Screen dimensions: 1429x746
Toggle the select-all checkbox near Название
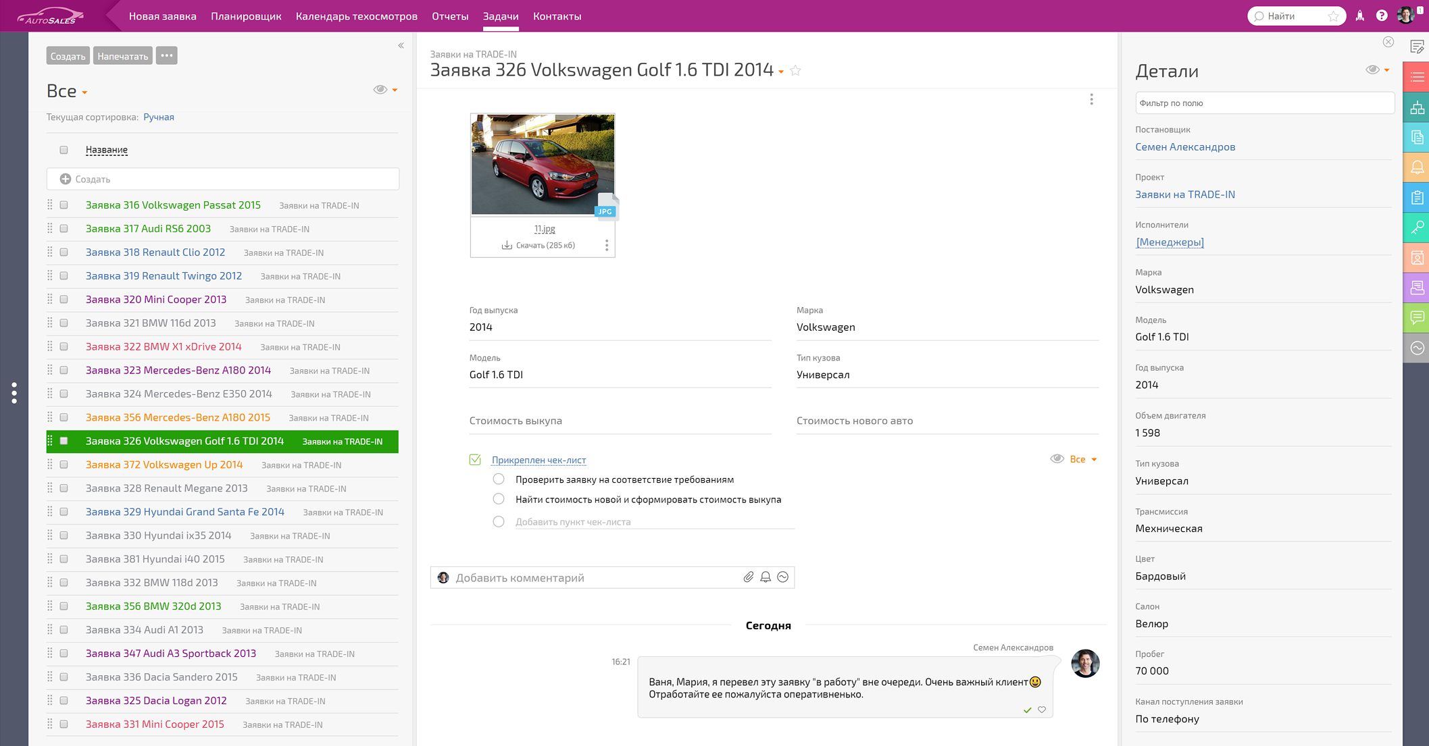pyautogui.click(x=64, y=150)
